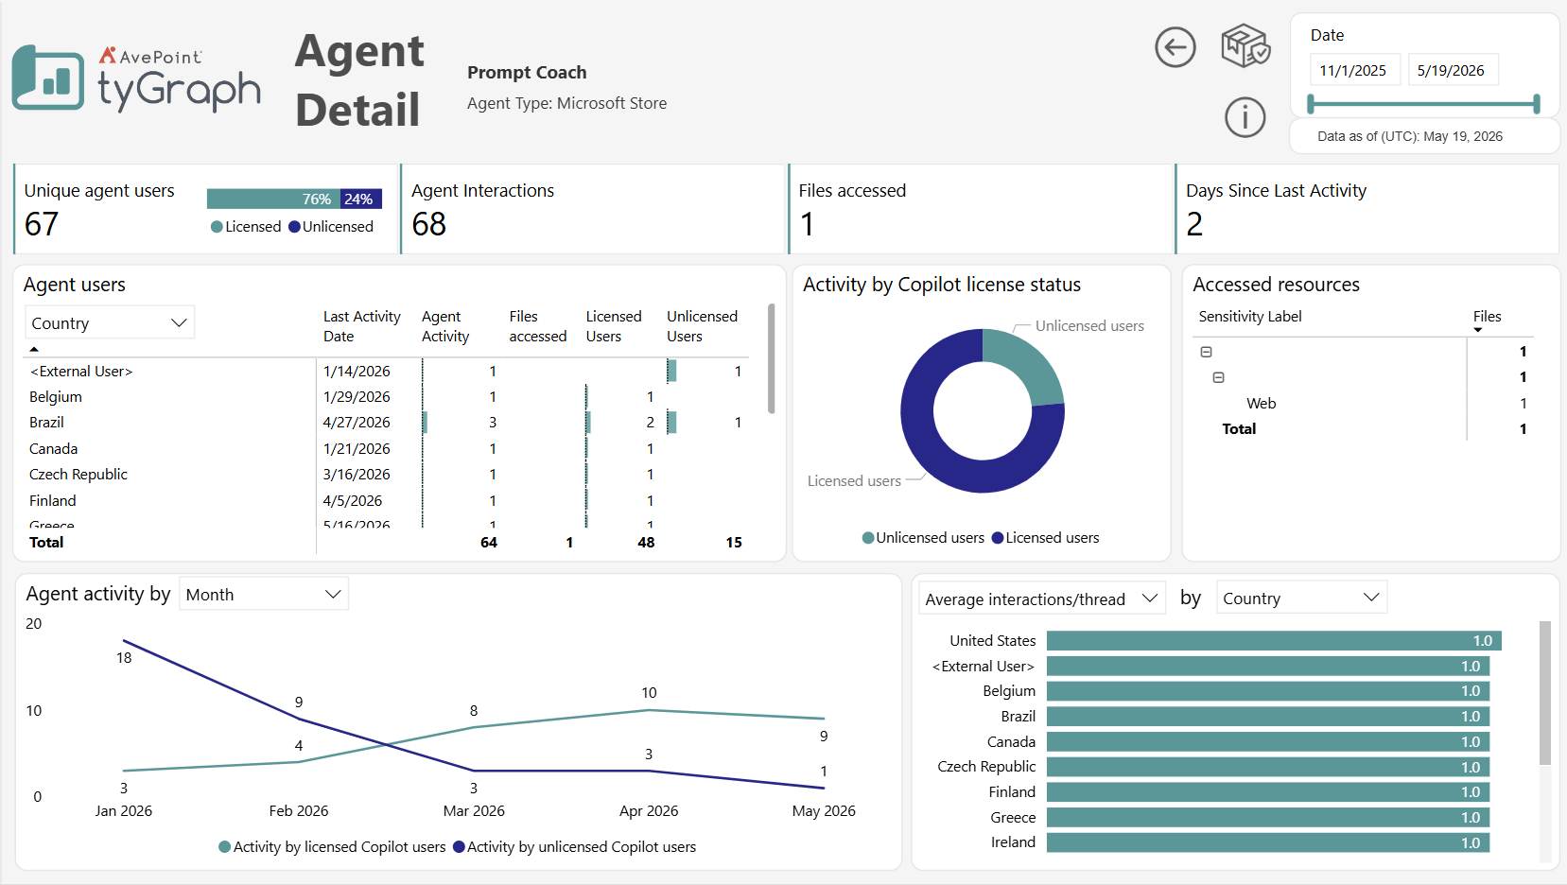Viewport: 1567px width, 885px height.
Task: Click the Unlicensed legend dot by Unique agent users
Action: pyautogui.click(x=294, y=227)
